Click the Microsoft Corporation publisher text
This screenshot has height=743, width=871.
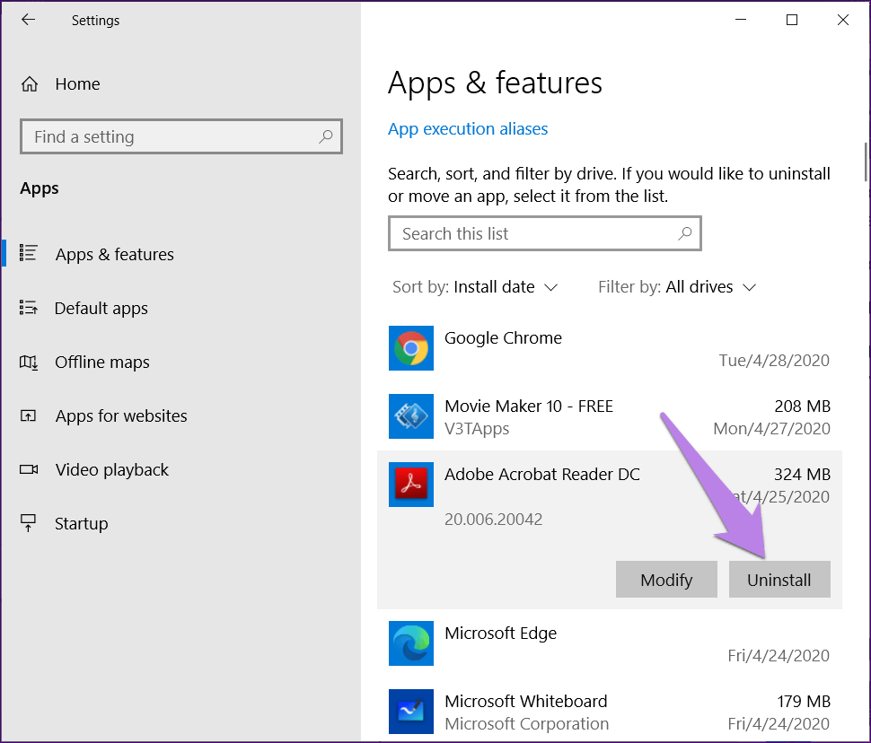point(526,723)
